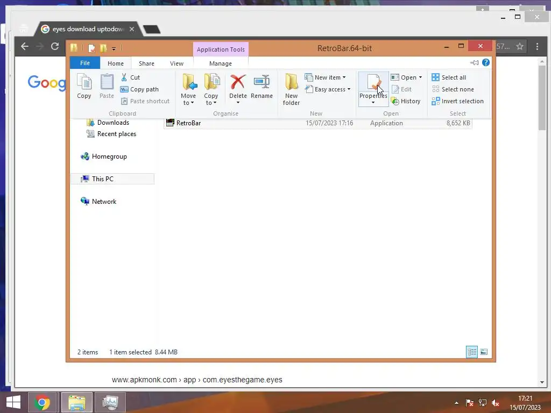This screenshot has width=551, height=413.
Task: Click the muted volume tray icon
Action: pyautogui.click(x=496, y=403)
